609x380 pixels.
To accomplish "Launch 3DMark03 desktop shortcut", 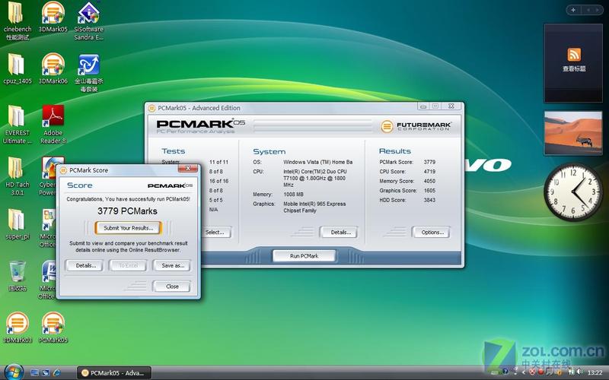I will click(17, 328).
